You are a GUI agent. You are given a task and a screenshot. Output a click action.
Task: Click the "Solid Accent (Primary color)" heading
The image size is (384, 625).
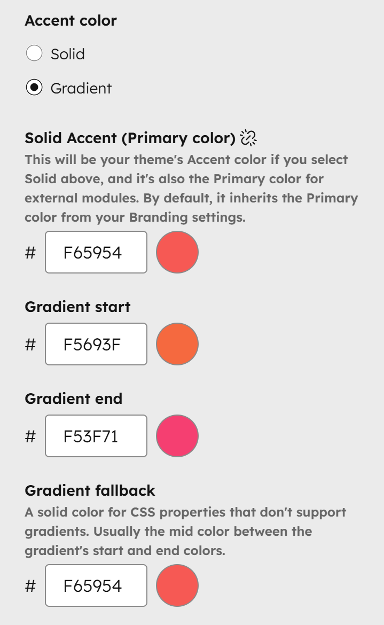point(130,138)
